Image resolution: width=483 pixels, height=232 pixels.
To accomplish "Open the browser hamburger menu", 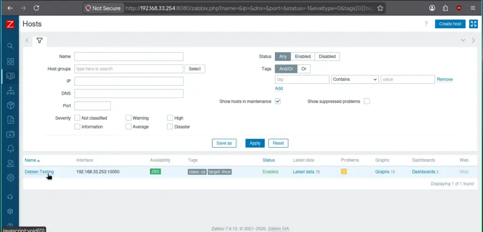I will point(473,8).
